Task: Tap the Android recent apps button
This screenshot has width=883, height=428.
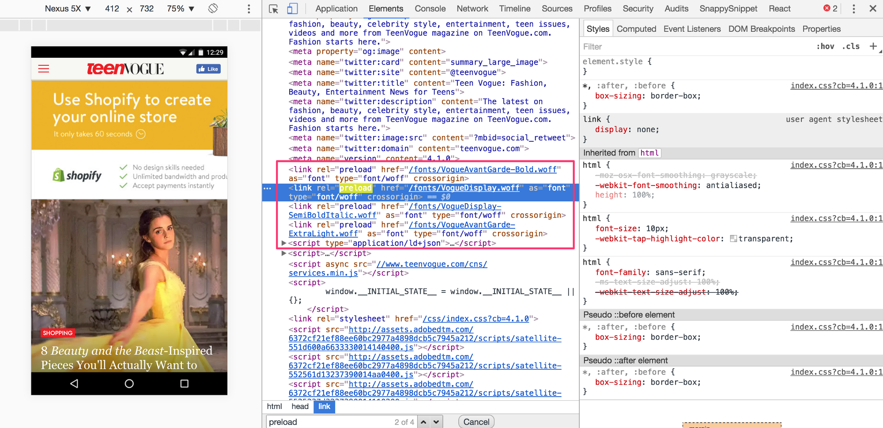Action: coord(185,383)
